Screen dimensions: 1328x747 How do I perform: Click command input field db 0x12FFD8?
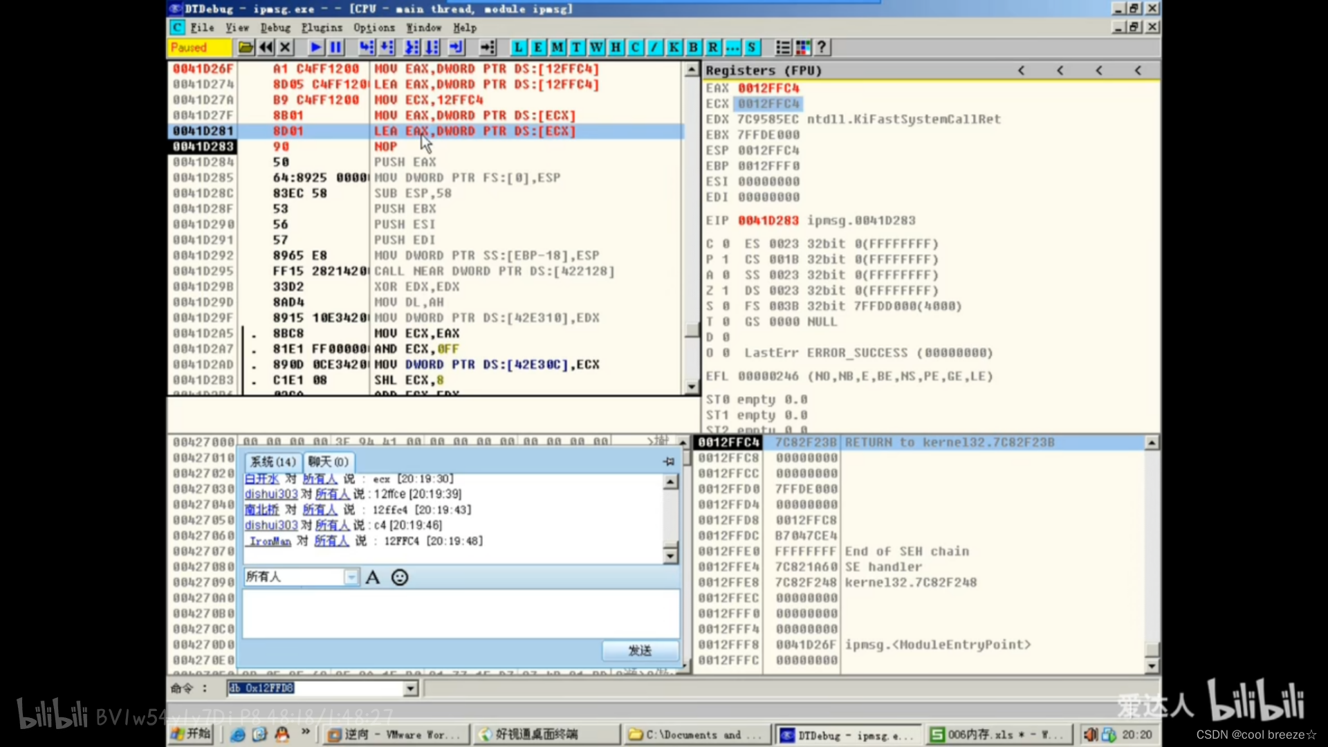pyautogui.click(x=315, y=688)
